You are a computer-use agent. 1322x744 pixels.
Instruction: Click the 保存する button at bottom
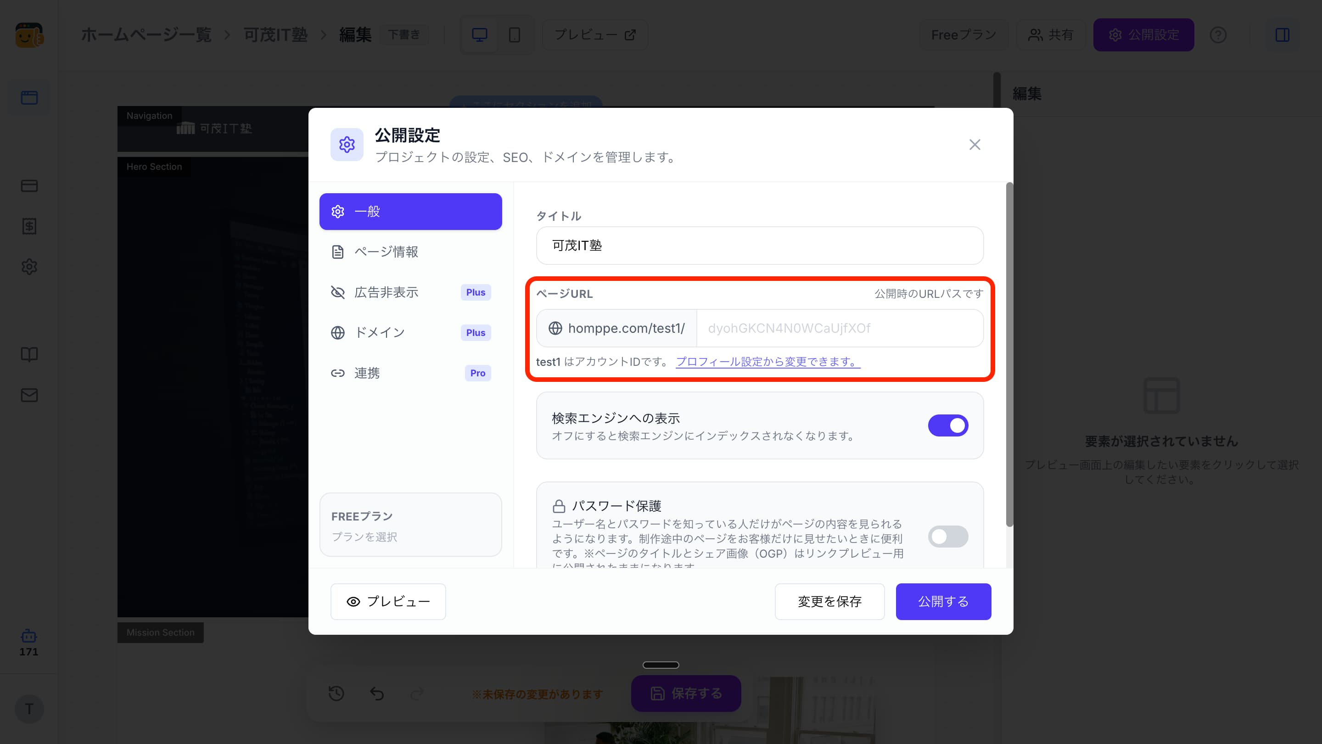pos(686,693)
